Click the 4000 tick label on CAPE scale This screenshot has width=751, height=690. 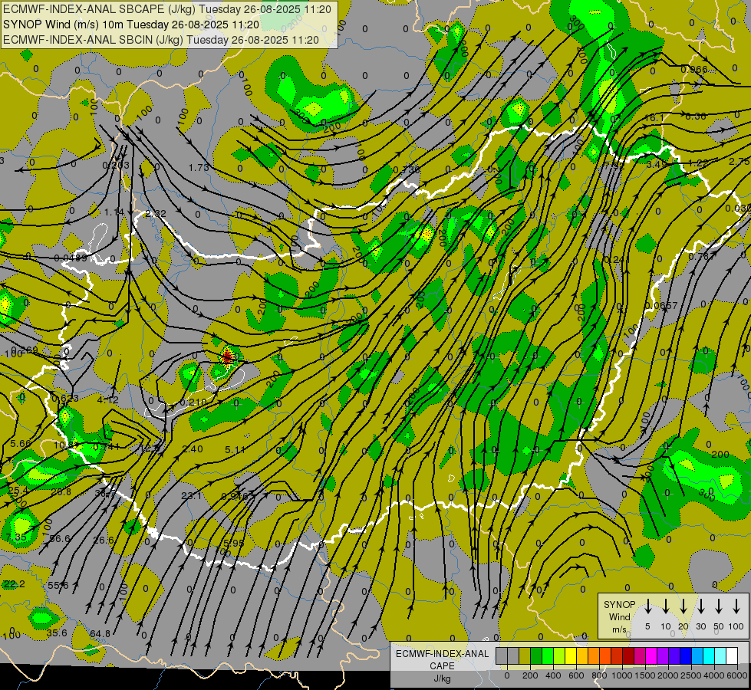pos(714,675)
